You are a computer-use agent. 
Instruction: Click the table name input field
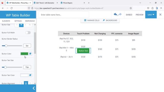coord(64,15)
